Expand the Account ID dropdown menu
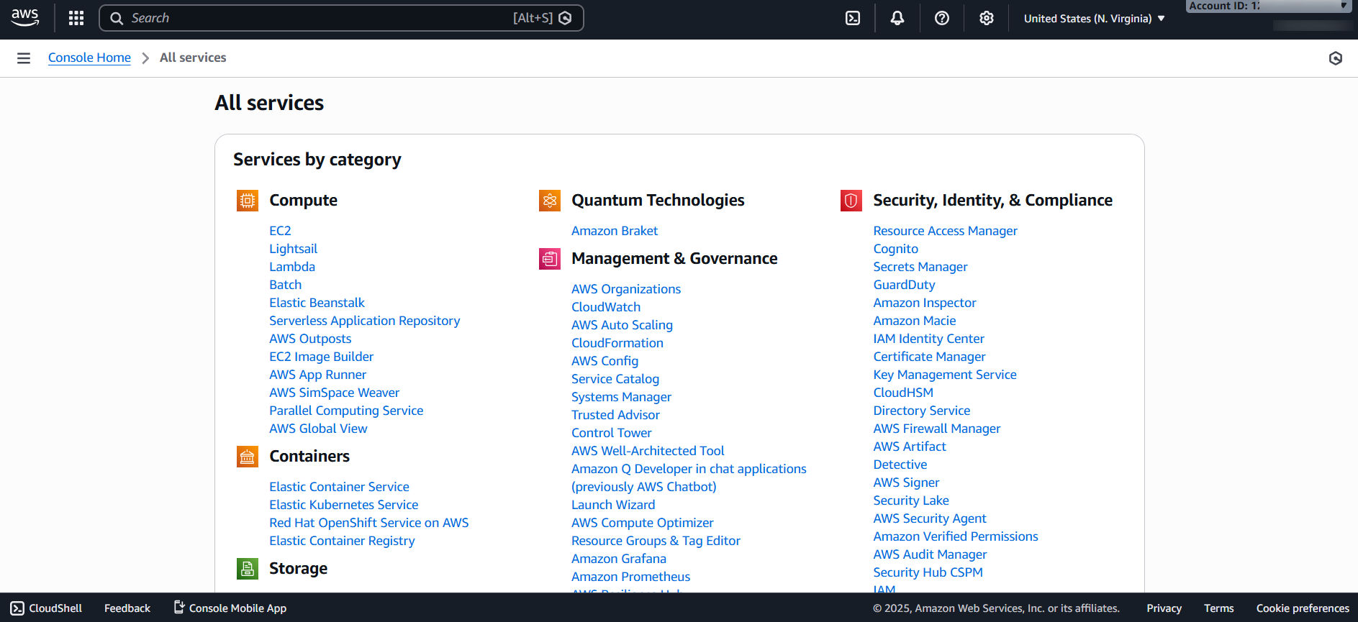The height and width of the screenshot is (622, 1358). 1268,6
